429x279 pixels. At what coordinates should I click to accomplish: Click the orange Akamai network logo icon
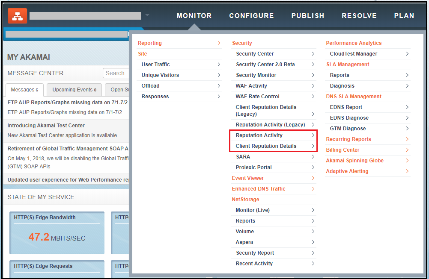coord(17,16)
